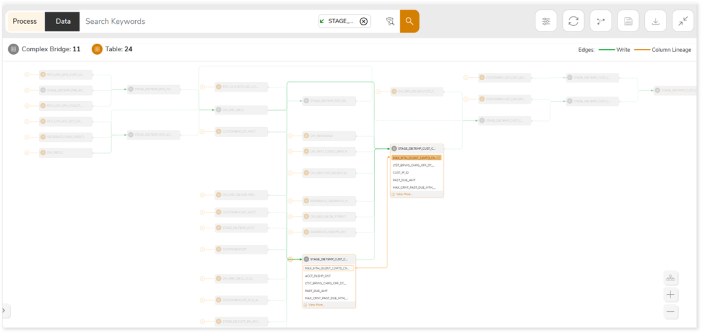Screen dimensions: 702x333
Task: Click the save diagram icon
Action: coord(628,21)
